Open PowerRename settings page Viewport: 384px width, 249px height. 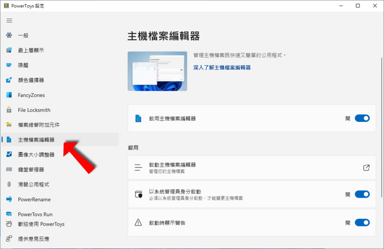pos(60,199)
